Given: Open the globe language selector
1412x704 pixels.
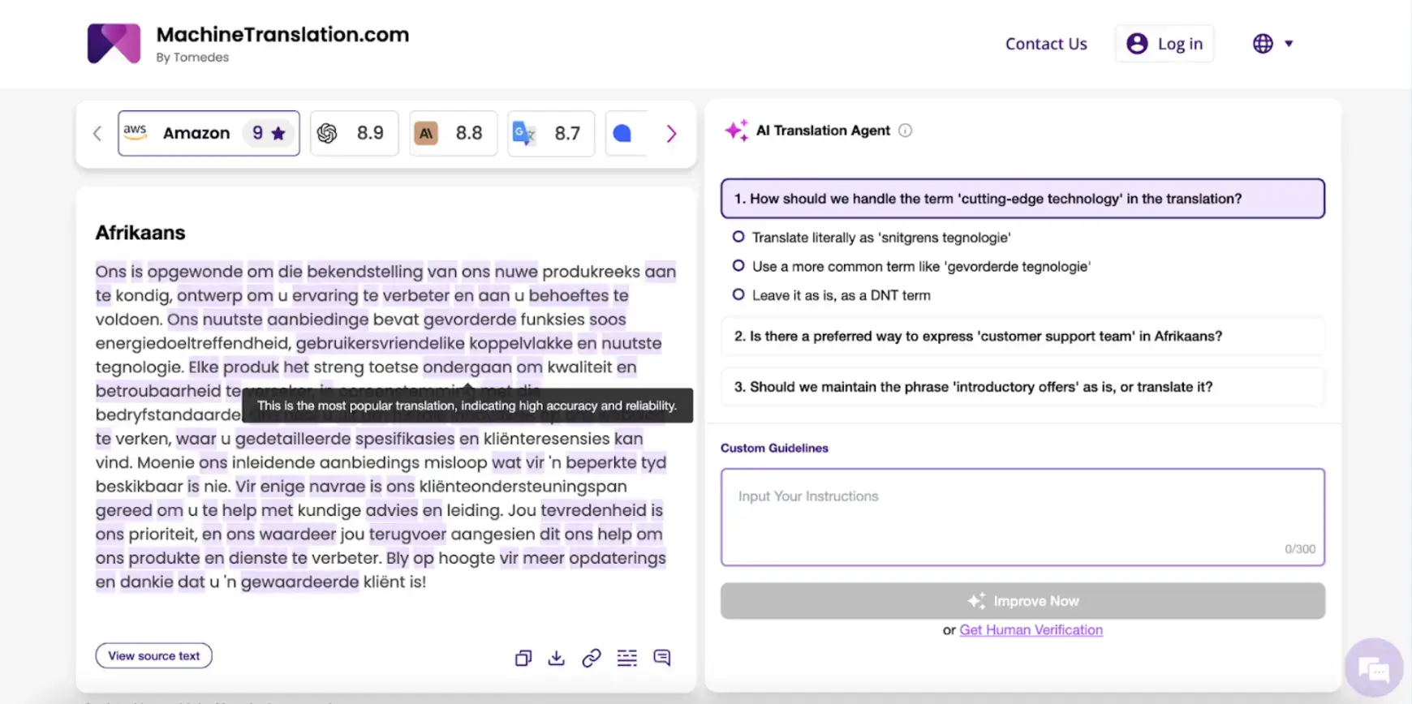Looking at the screenshot, I should tap(1272, 44).
